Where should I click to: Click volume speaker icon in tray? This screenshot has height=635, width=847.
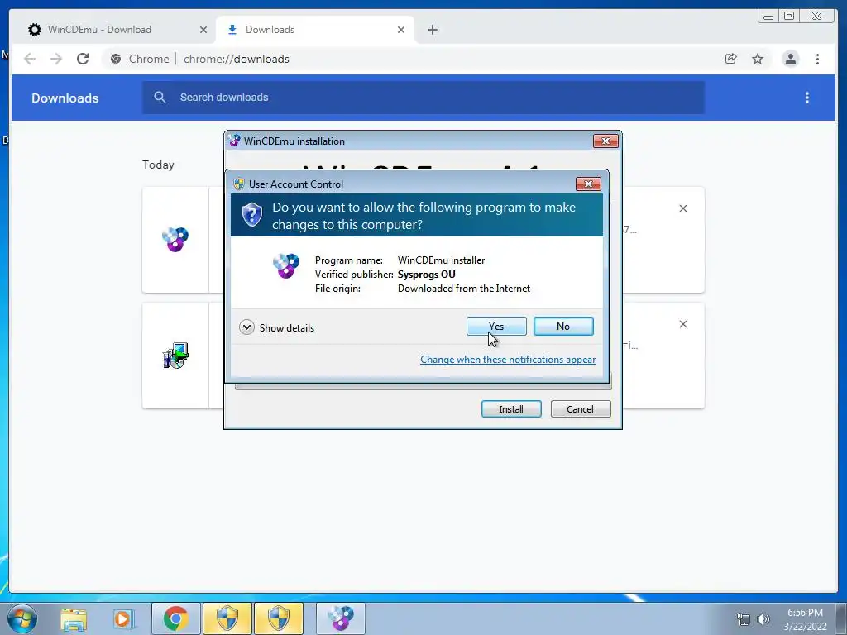pos(763,619)
